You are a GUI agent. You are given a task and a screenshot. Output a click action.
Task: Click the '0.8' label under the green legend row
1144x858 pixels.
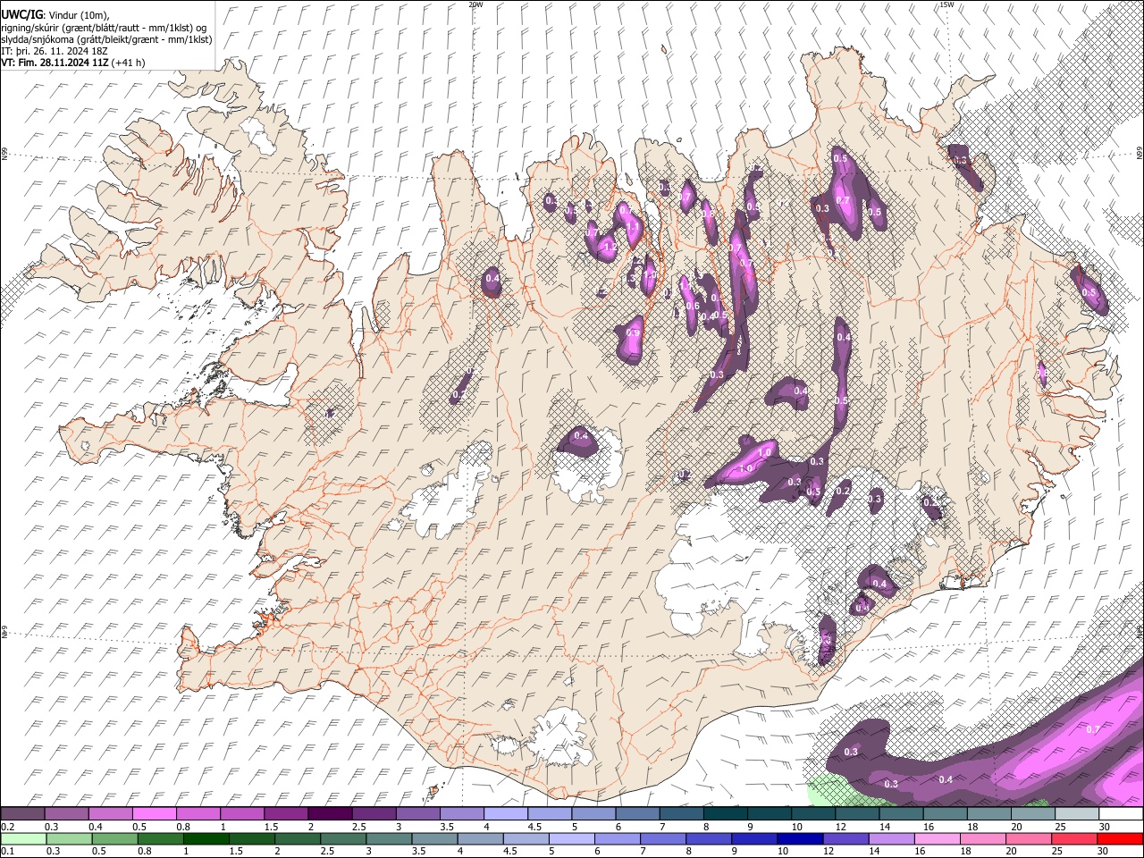tap(145, 851)
